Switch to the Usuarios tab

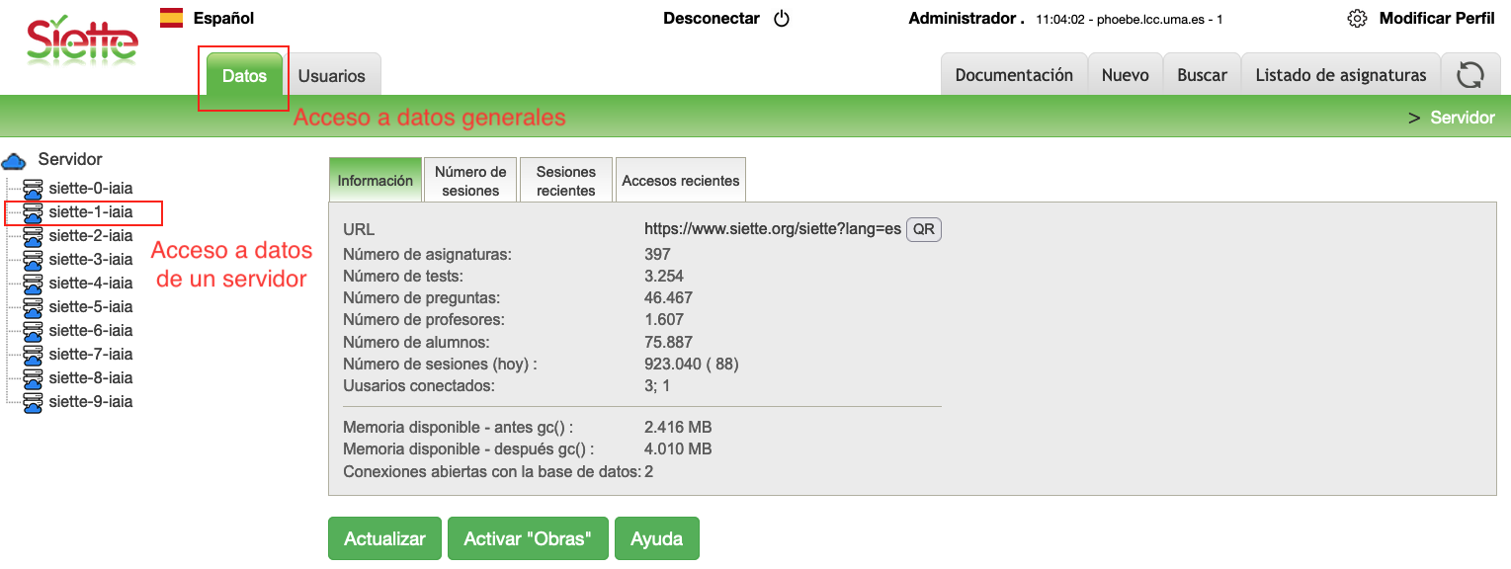[333, 74]
